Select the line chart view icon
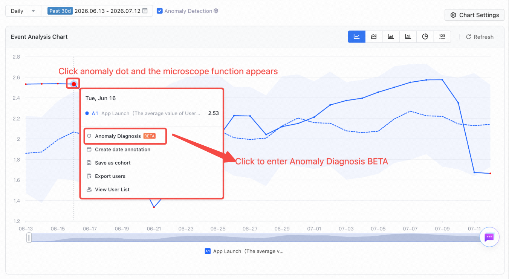 (x=356, y=37)
